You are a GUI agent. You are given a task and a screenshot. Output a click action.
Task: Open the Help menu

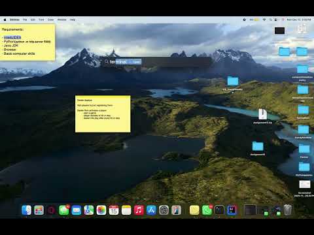(73, 20)
